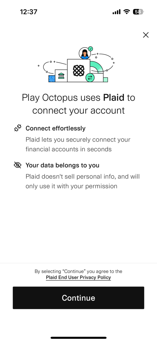Open the Plaid End User Privacy Policy
157x342 pixels.
(78, 277)
